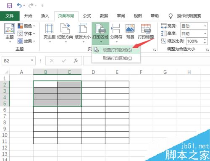Click the fill handle of the selection

(81, 106)
